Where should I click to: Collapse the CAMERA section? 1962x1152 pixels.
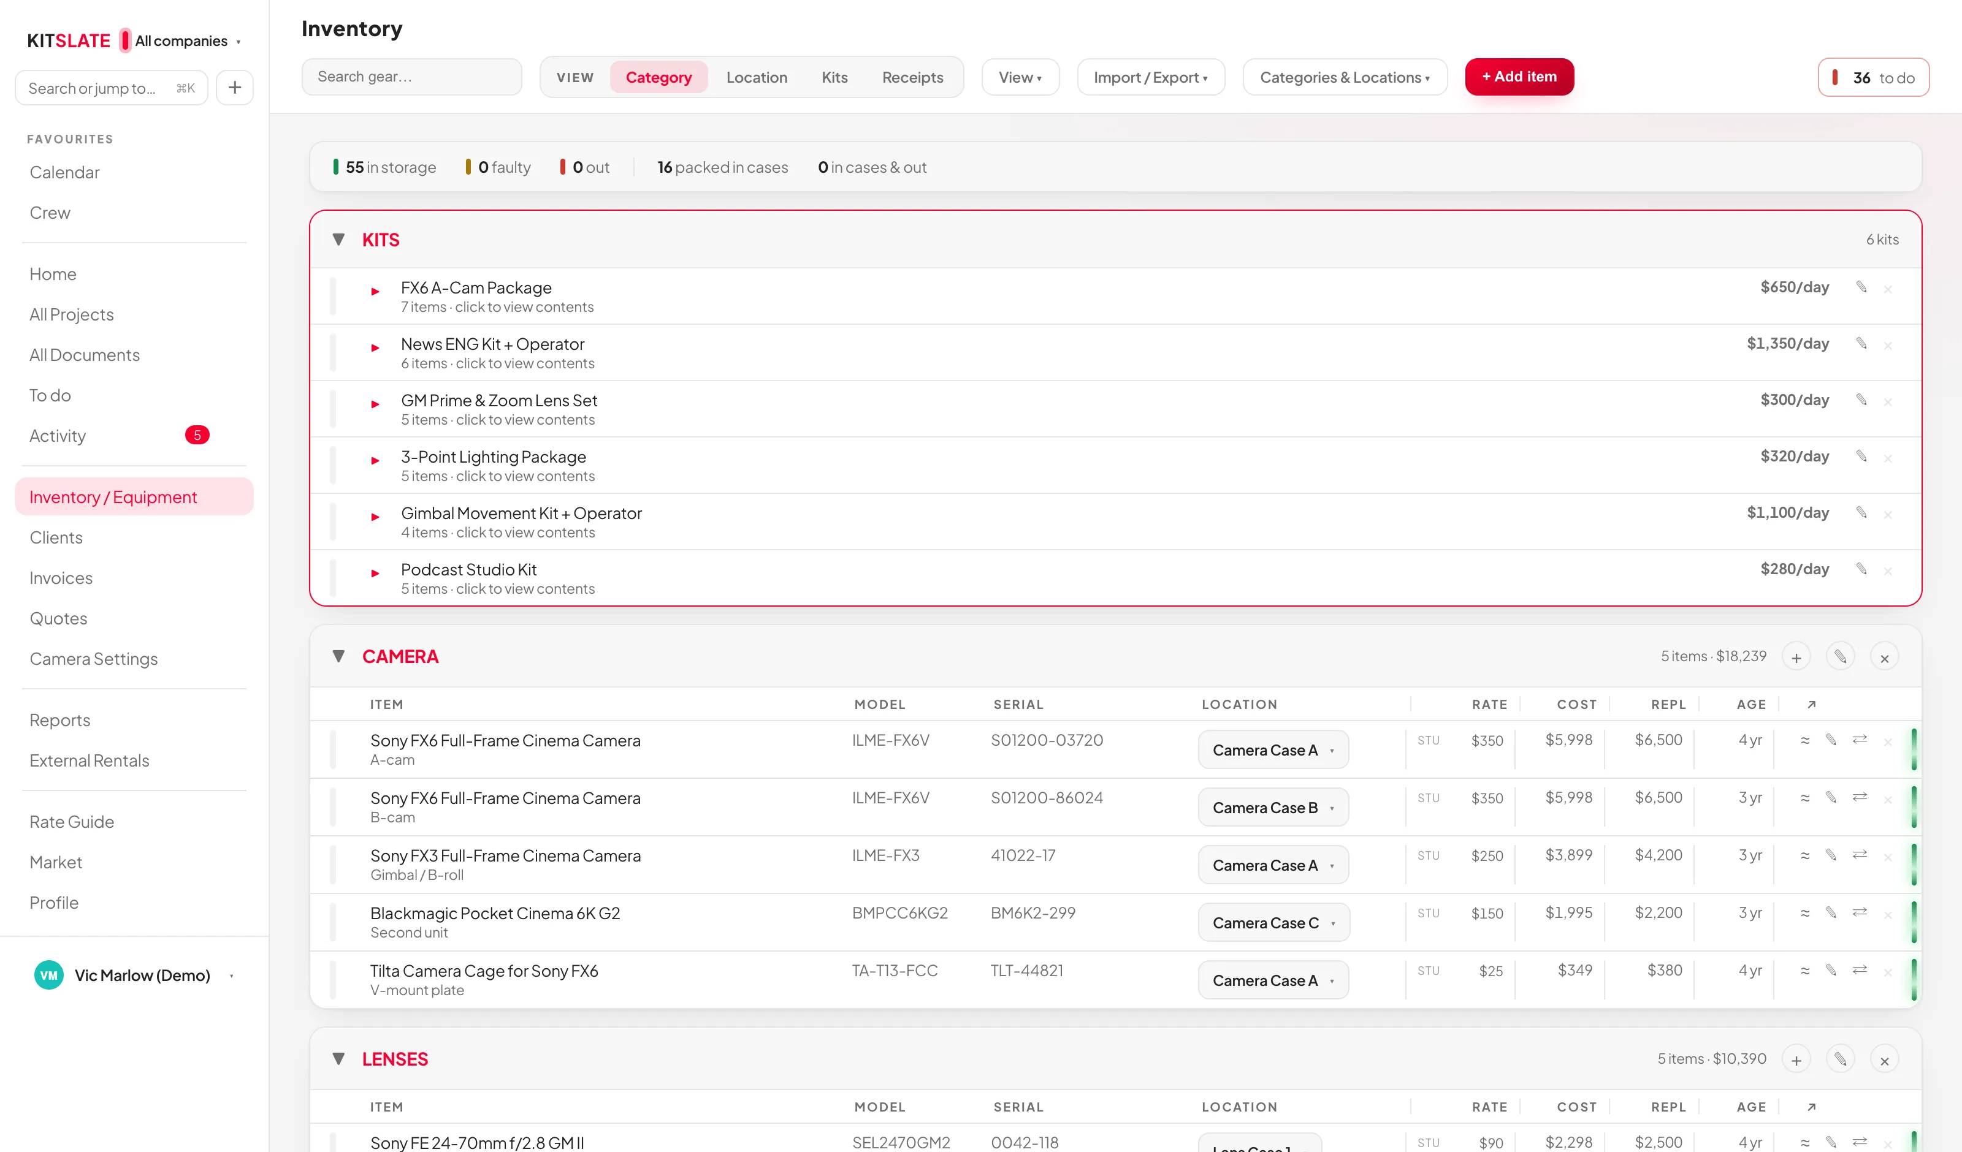(338, 656)
